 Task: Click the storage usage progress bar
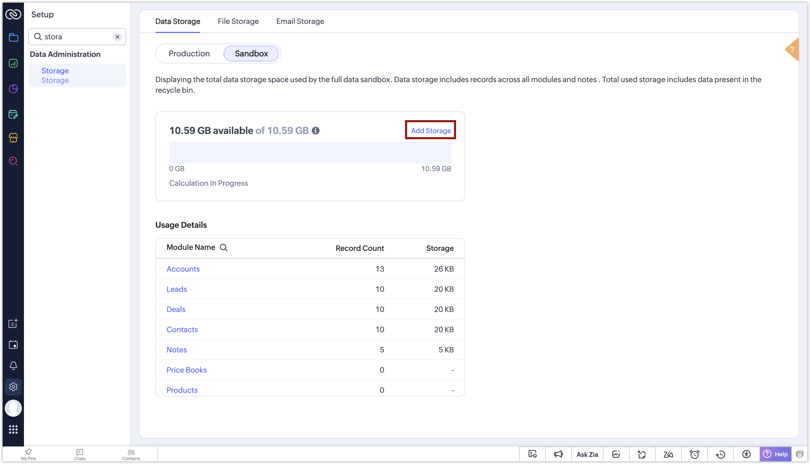[310, 153]
